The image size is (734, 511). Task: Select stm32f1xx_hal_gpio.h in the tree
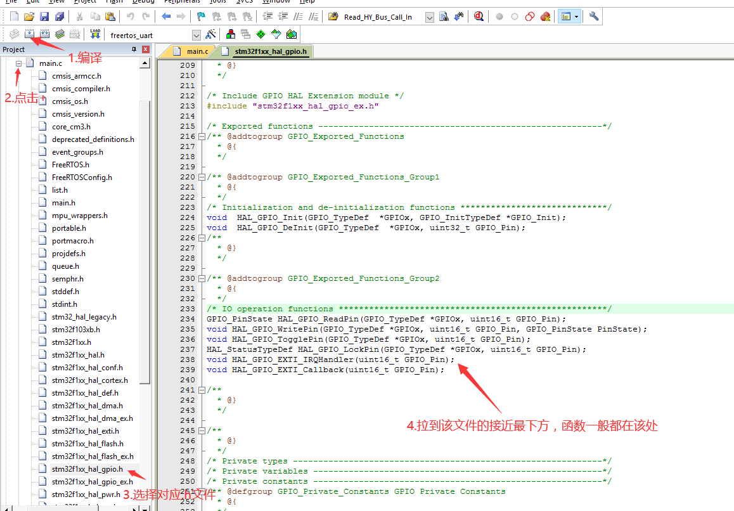87,469
